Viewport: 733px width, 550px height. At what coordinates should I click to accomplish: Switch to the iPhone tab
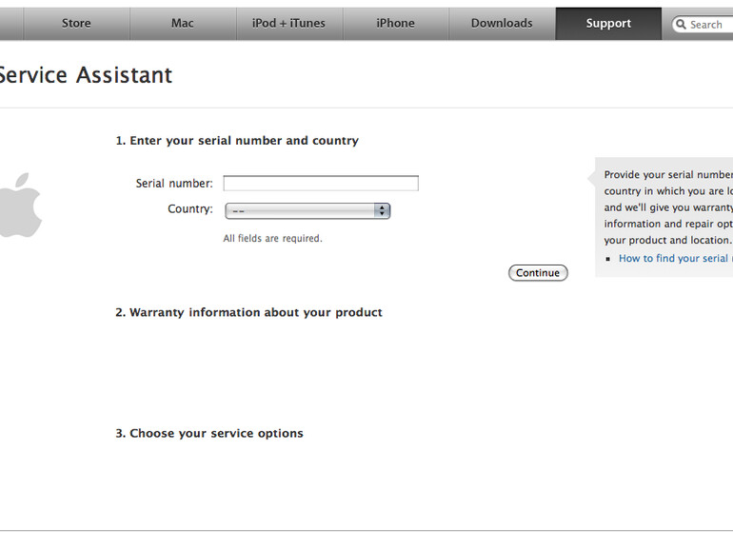click(396, 24)
